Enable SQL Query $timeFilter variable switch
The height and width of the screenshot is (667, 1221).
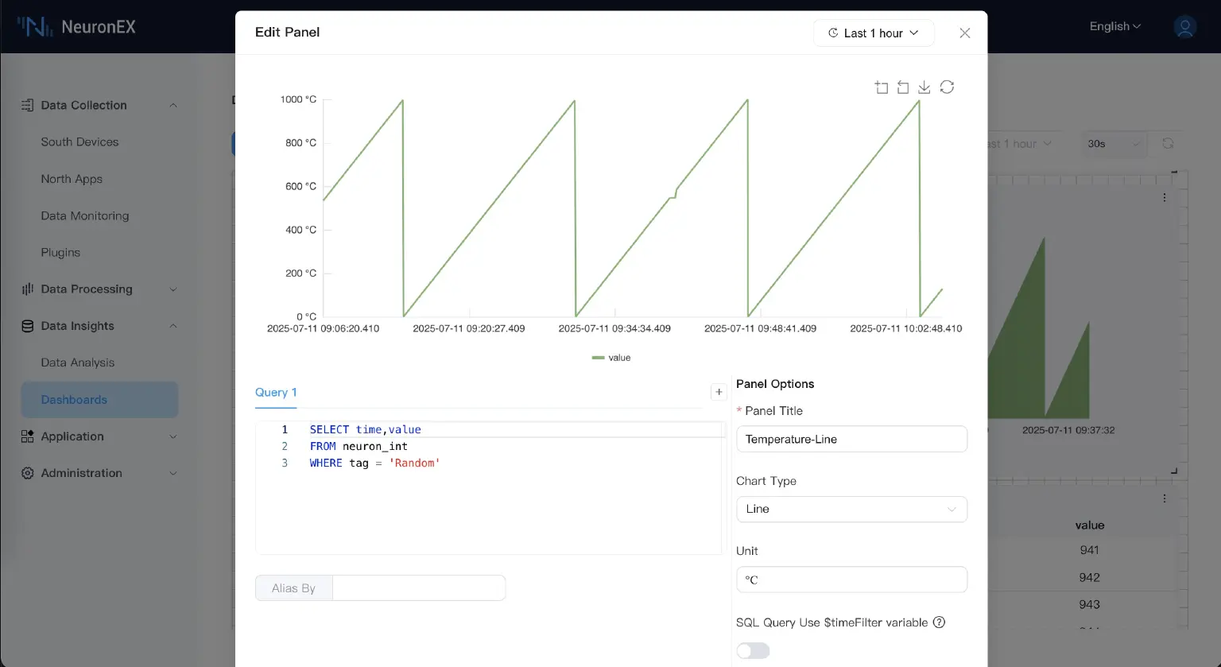click(x=753, y=651)
